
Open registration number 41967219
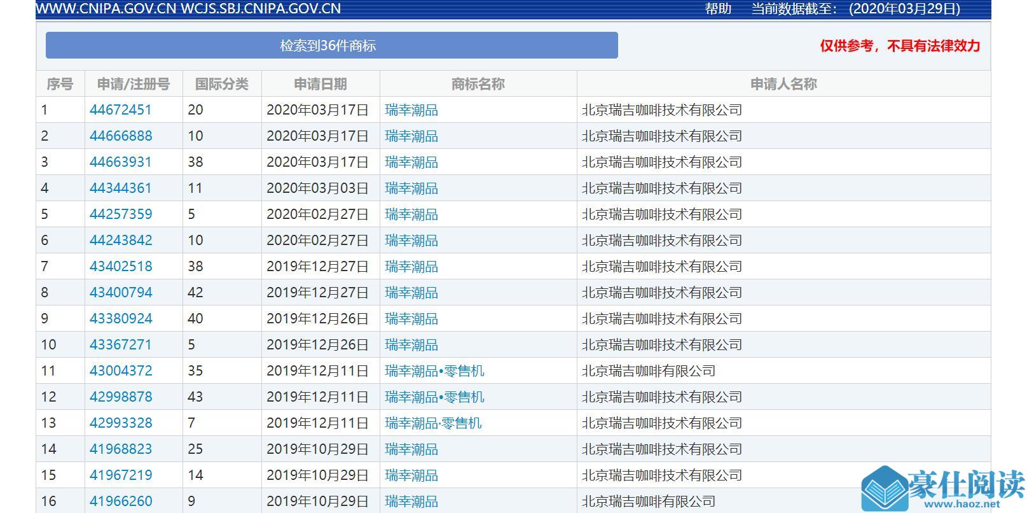tap(121, 475)
